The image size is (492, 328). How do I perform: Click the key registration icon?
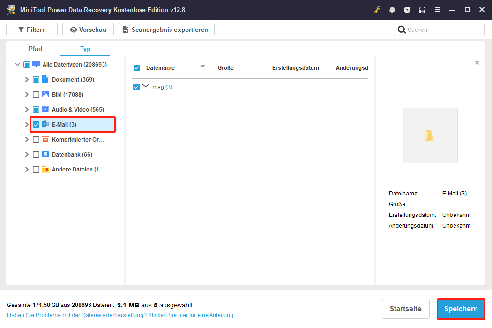pos(377,10)
